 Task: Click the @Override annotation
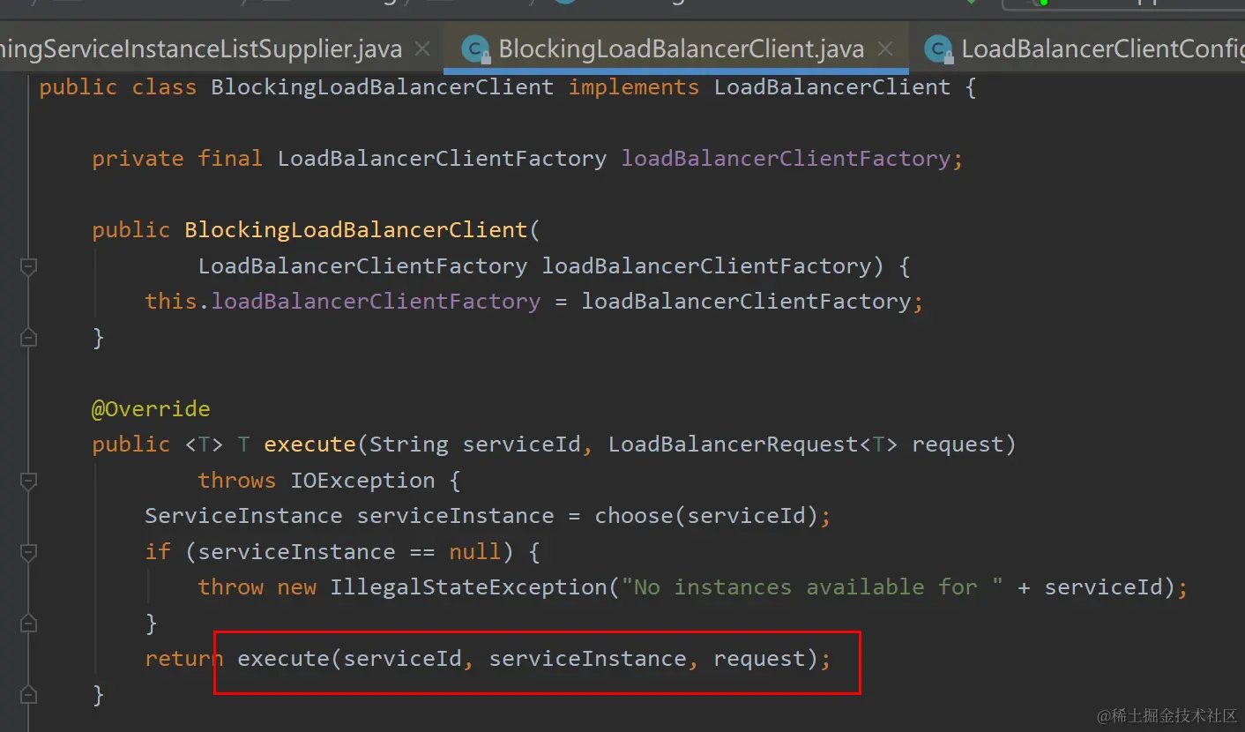[151, 409]
